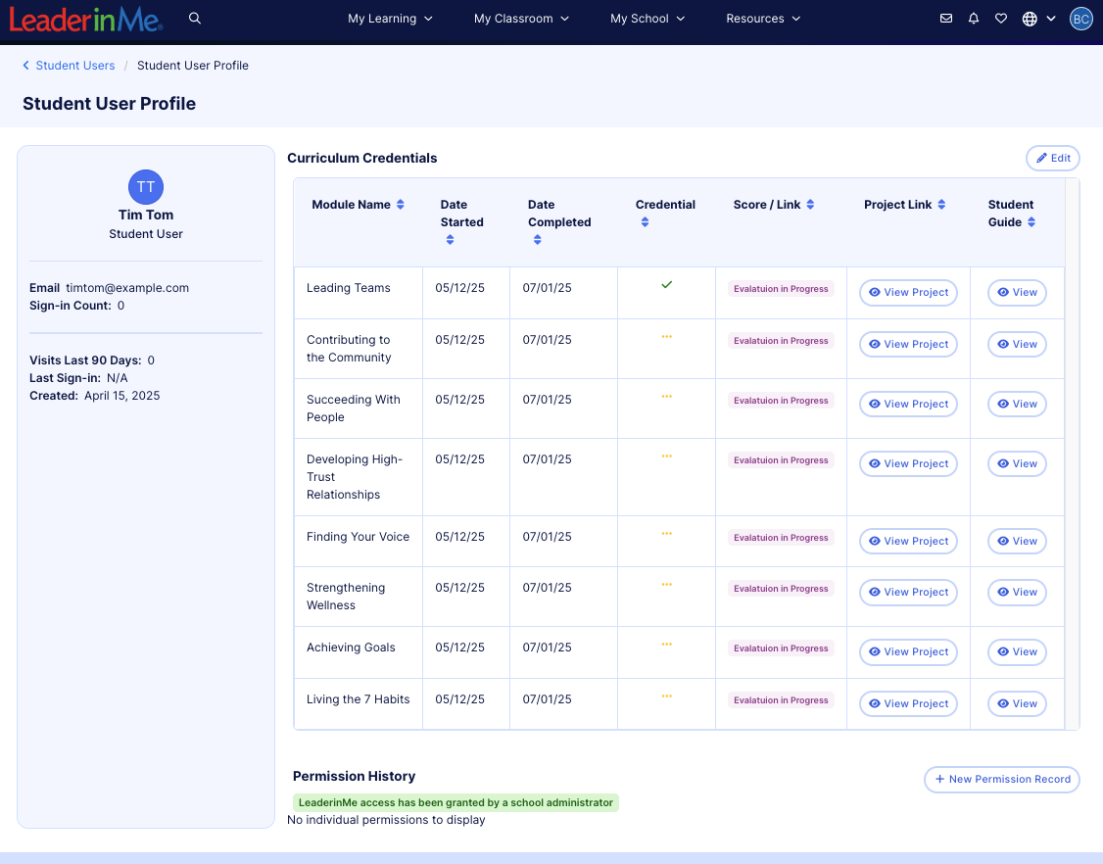Viewport: 1103px width, 864px height.
Task: Click Tim Tom's TT avatar
Action: coord(145,187)
